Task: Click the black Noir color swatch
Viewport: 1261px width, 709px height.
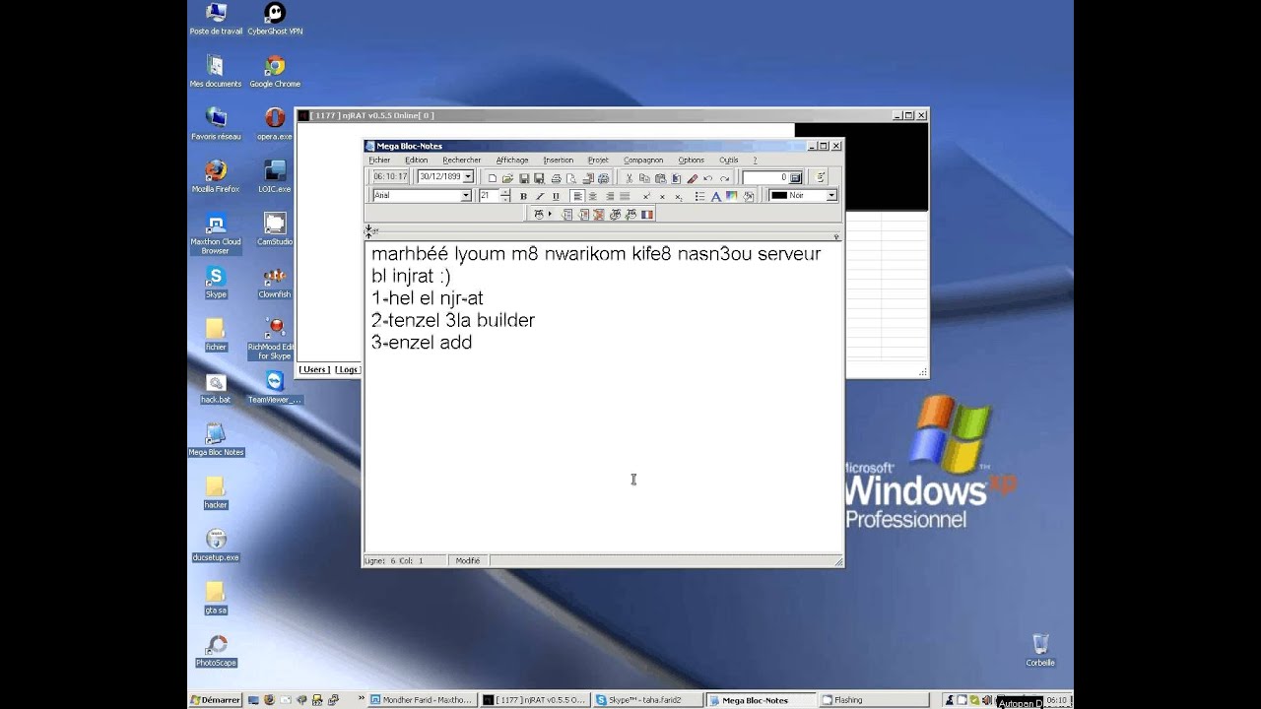Action: coord(779,196)
